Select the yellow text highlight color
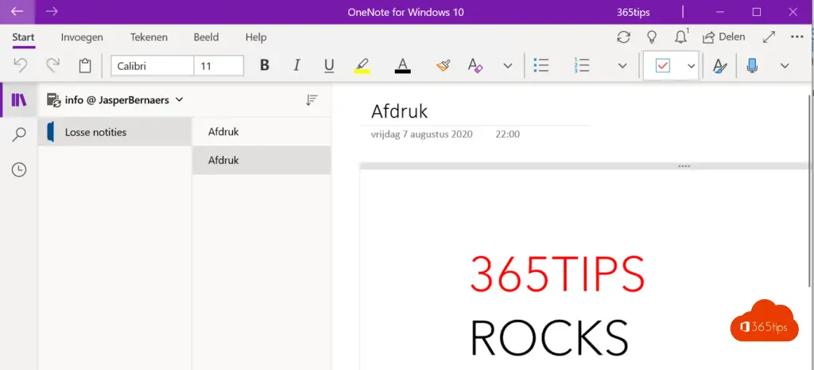814x370 pixels. click(x=362, y=66)
